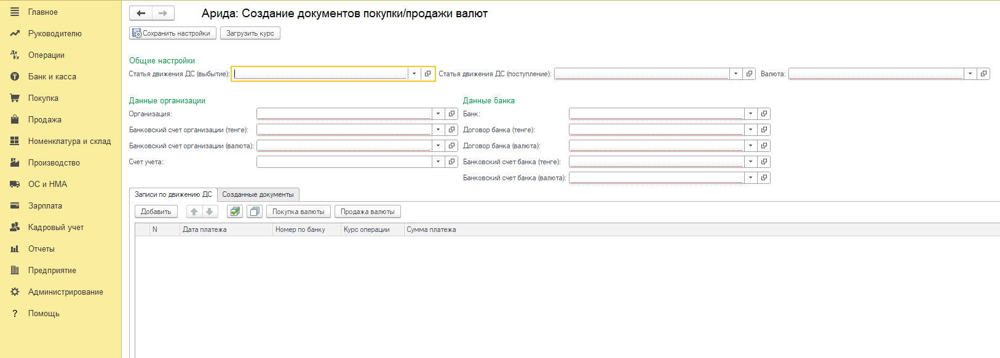The image size is (1000, 358).
Task: Check all rows with green checkmark icon
Action: pyautogui.click(x=234, y=212)
